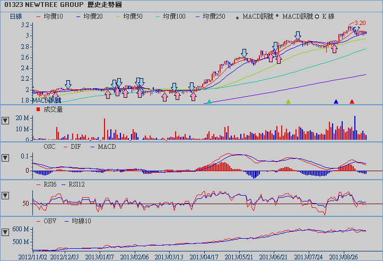Click the blue triangle marker near 2013/08
Image resolution: width=383 pixels, height=261 pixels.
click(335, 101)
